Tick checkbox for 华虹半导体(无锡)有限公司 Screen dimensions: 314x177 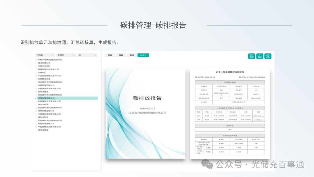pyautogui.click(x=36, y=60)
